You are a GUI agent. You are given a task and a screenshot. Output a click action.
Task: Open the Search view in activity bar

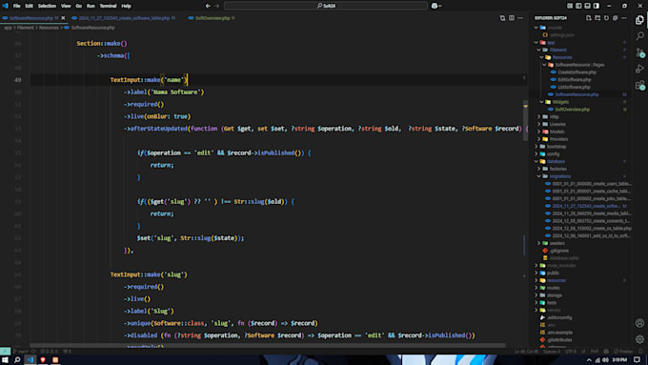(639, 36)
